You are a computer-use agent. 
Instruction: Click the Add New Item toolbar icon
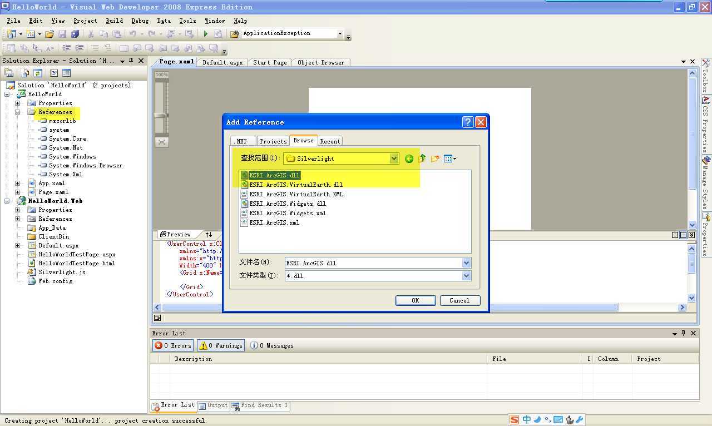[31, 34]
